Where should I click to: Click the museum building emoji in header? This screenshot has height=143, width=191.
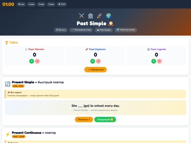(91, 16)
